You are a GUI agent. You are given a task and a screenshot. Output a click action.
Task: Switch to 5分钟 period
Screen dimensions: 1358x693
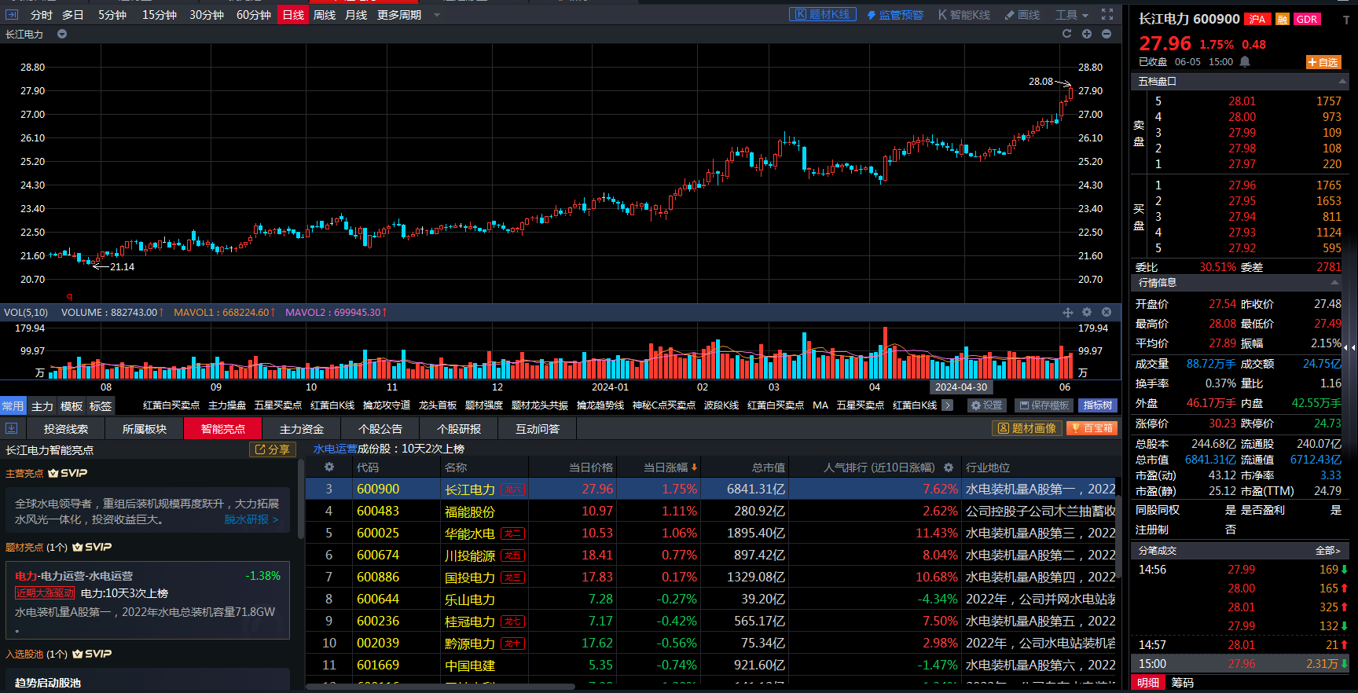pyautogui.click(x=112, y=15)
